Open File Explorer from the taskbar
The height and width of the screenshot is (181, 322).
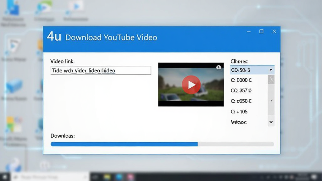(107, 177)
